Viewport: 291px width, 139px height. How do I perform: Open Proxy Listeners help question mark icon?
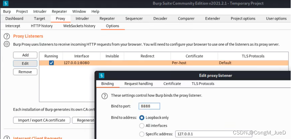7,36
